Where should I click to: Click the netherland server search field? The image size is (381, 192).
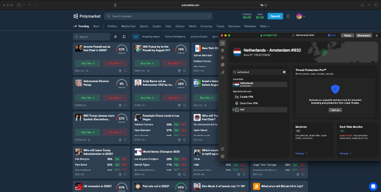point(259,72)
